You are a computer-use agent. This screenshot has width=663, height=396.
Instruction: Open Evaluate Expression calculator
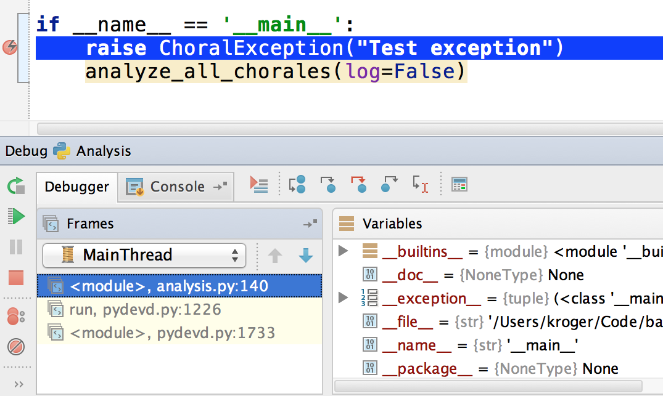click(x=459, y=184)
